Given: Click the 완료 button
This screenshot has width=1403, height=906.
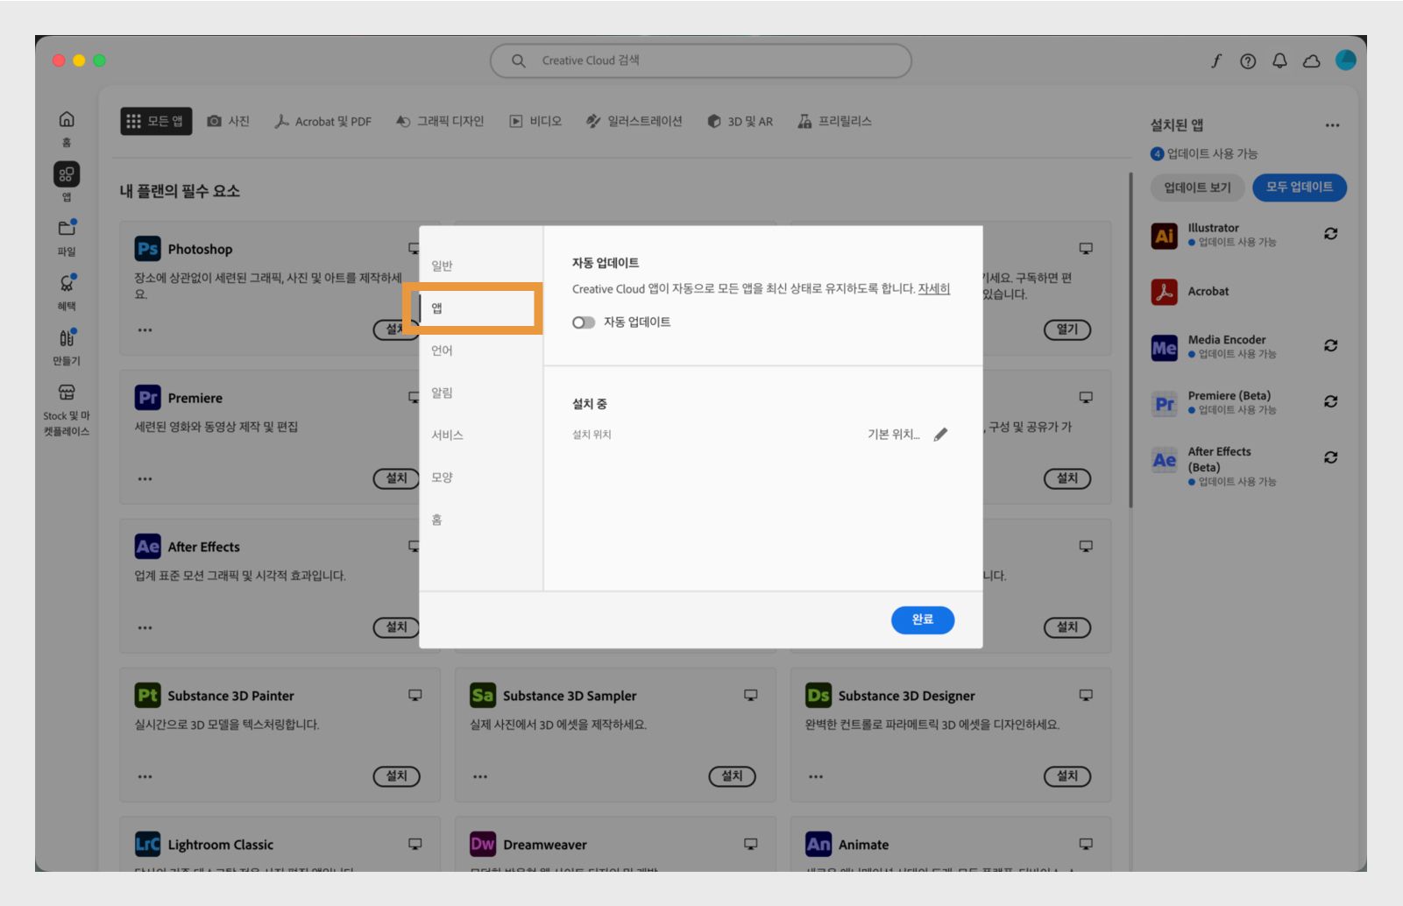Looking at the screenshot, I should click(x=923, y=619).
